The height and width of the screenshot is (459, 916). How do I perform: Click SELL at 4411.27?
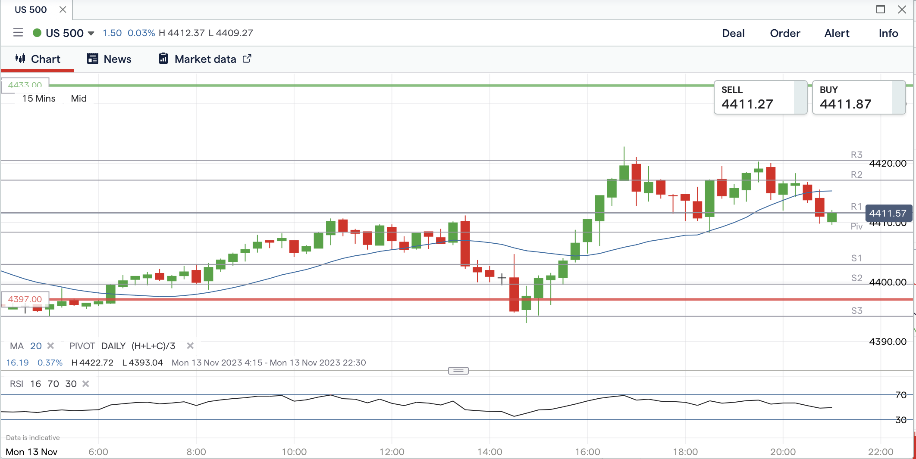tap(760, 97)
